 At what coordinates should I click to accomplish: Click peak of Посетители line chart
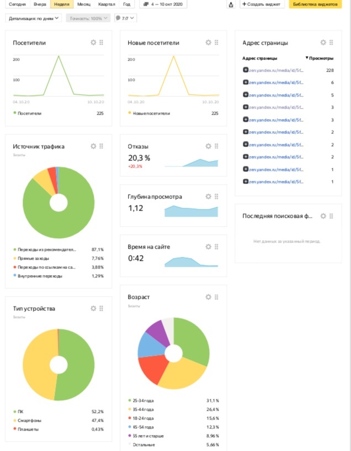(59, 56)
